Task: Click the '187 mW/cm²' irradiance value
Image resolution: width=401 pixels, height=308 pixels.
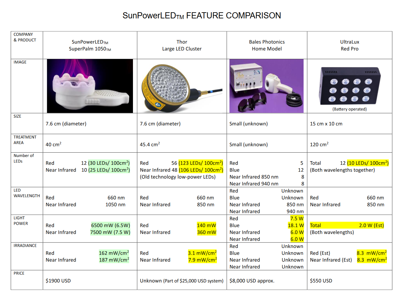Action: coord(114,260)
